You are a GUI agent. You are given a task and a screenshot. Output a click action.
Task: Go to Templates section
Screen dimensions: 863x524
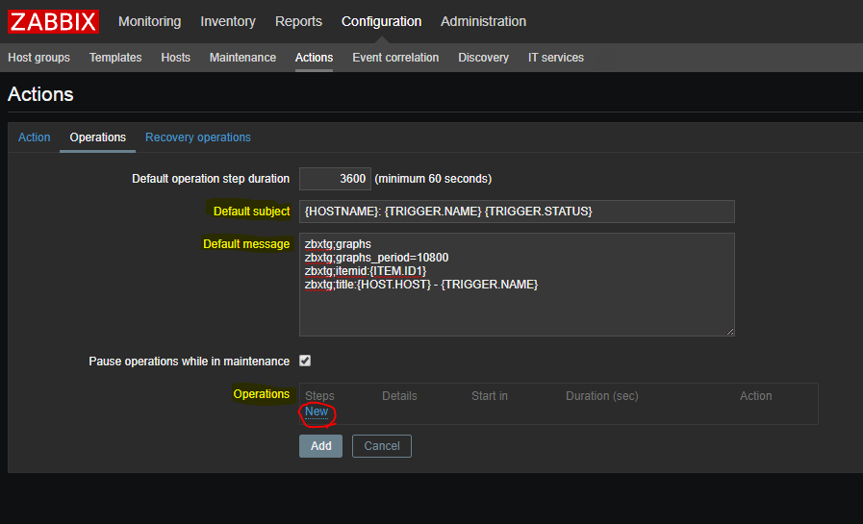tap(115, 58)
